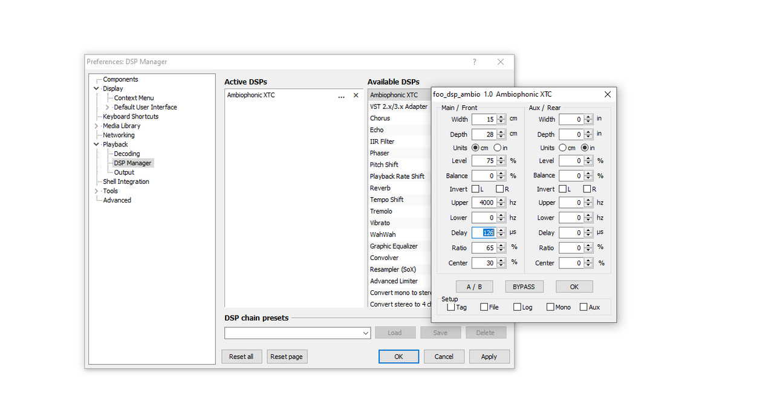Click the Main Depth spinner arrows

tap(501, 134)
